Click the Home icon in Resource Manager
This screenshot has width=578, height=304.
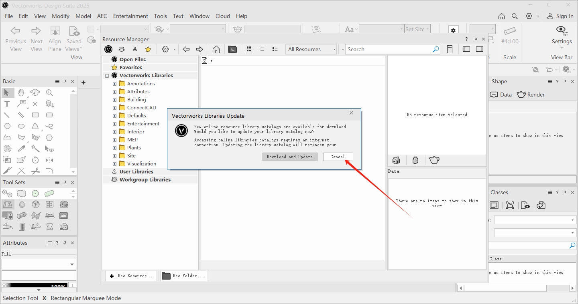[216, 49]
